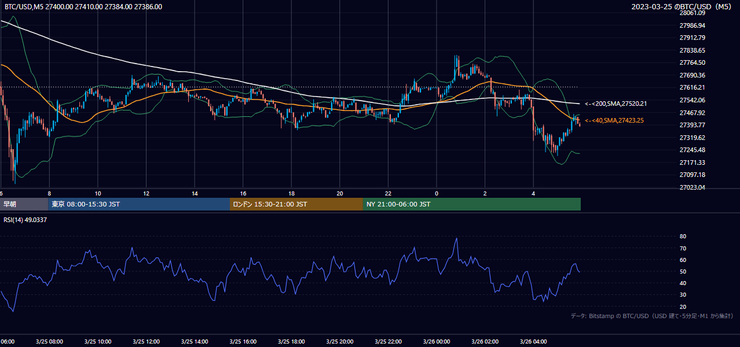Select the 3/25 22:00 time axis label
This screenshot has width=740, height=347.
coord(388,342)
